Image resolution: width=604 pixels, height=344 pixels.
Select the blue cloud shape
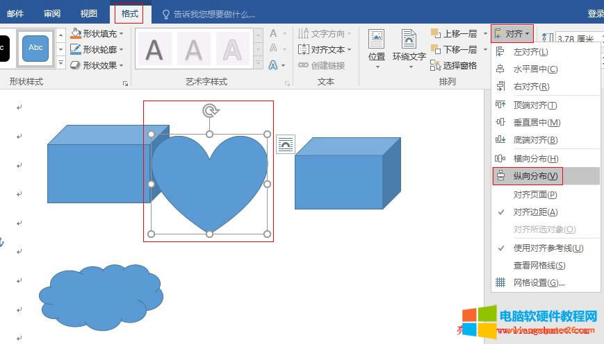click(x=101, y=298)
